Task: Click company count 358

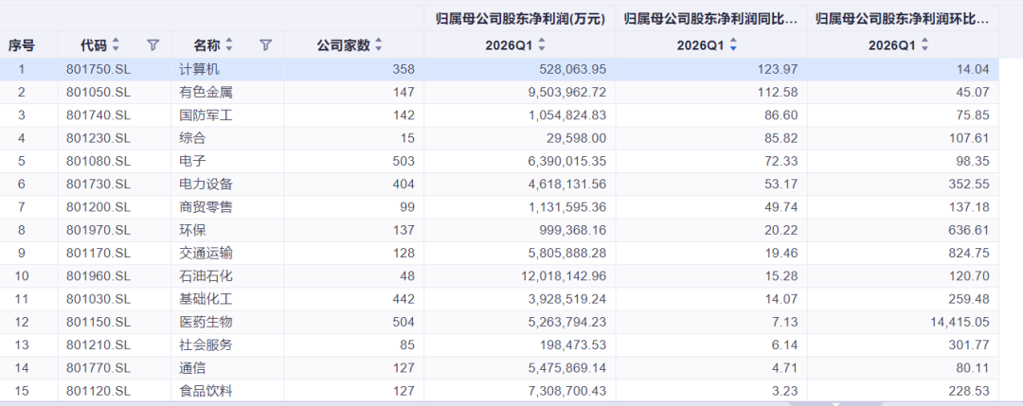Action: (404, 69)
